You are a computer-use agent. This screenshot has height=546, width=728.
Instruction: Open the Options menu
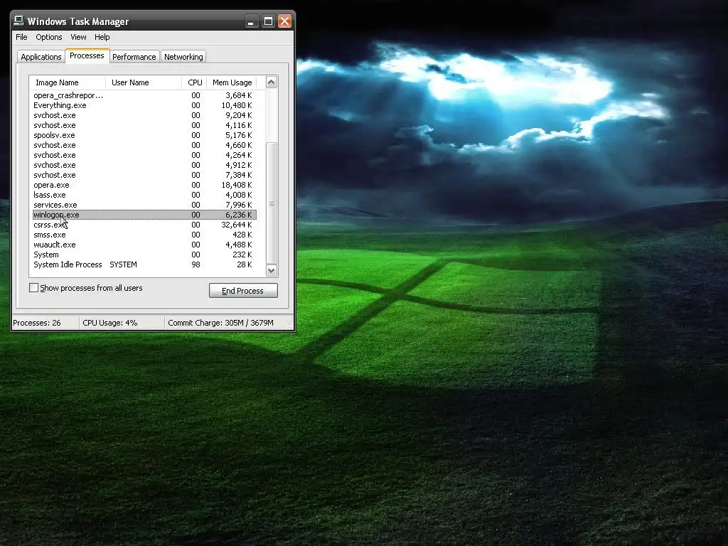click(x=49, y=37)
